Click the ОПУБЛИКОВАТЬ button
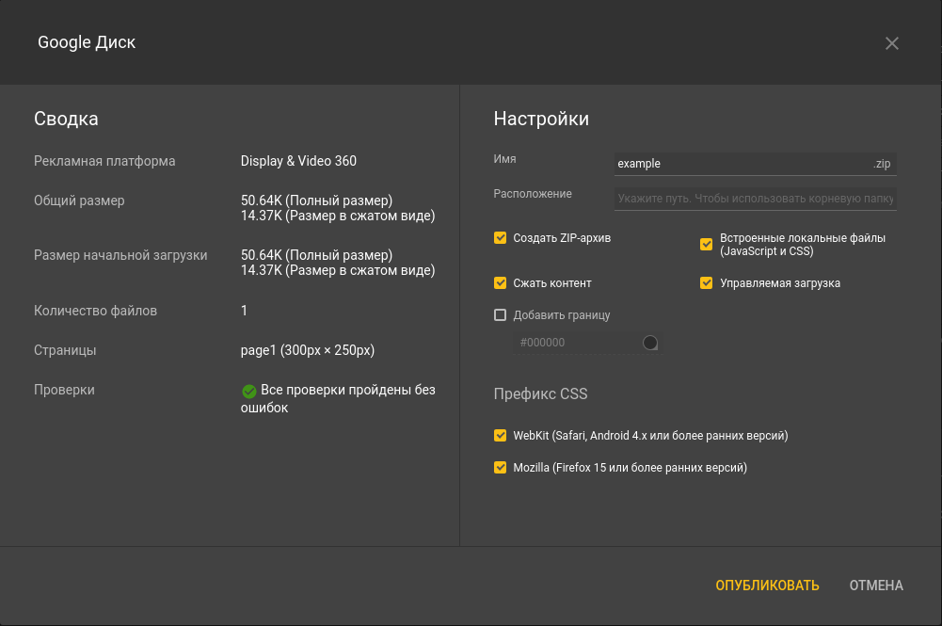942x626 pixels. pos(767,586)
